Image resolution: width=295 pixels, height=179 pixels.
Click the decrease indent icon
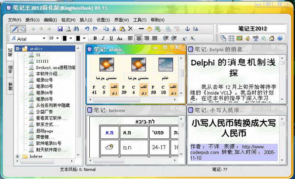[x=174, y=39]
